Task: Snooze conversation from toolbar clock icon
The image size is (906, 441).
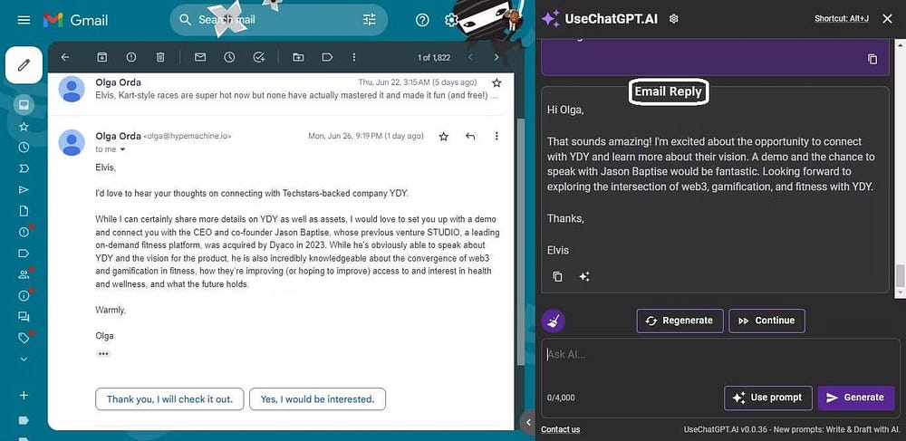Action: click(229, 57)
